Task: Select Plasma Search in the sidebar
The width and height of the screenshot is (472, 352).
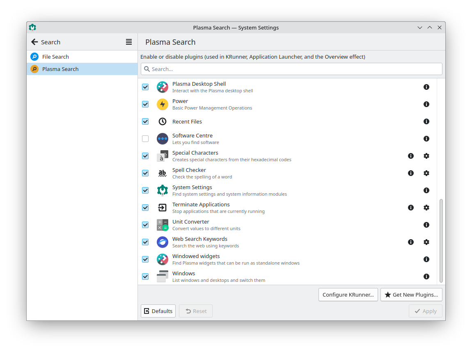Action: (x=82, y=69)
